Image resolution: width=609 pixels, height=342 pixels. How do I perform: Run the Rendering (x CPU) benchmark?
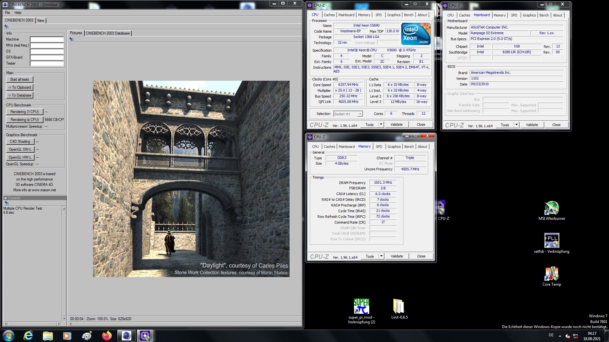tap(24, 120)
